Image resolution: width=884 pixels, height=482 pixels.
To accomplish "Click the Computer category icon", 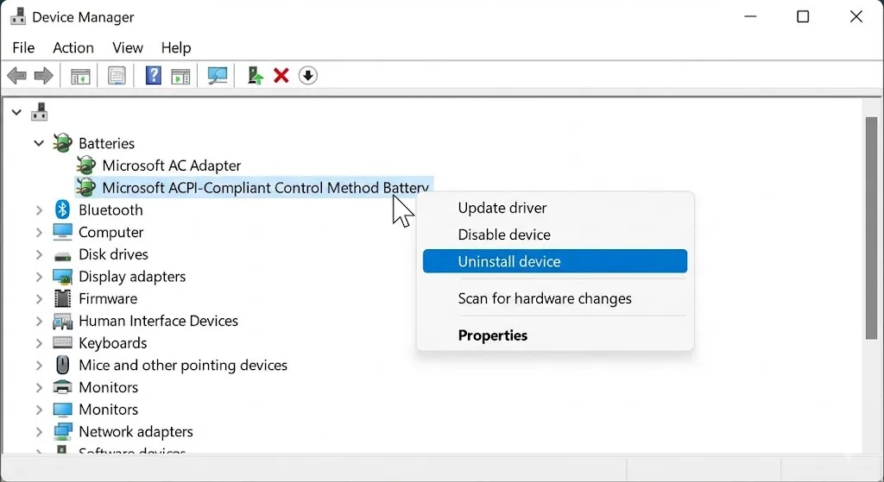I will (x=62, y=232).
